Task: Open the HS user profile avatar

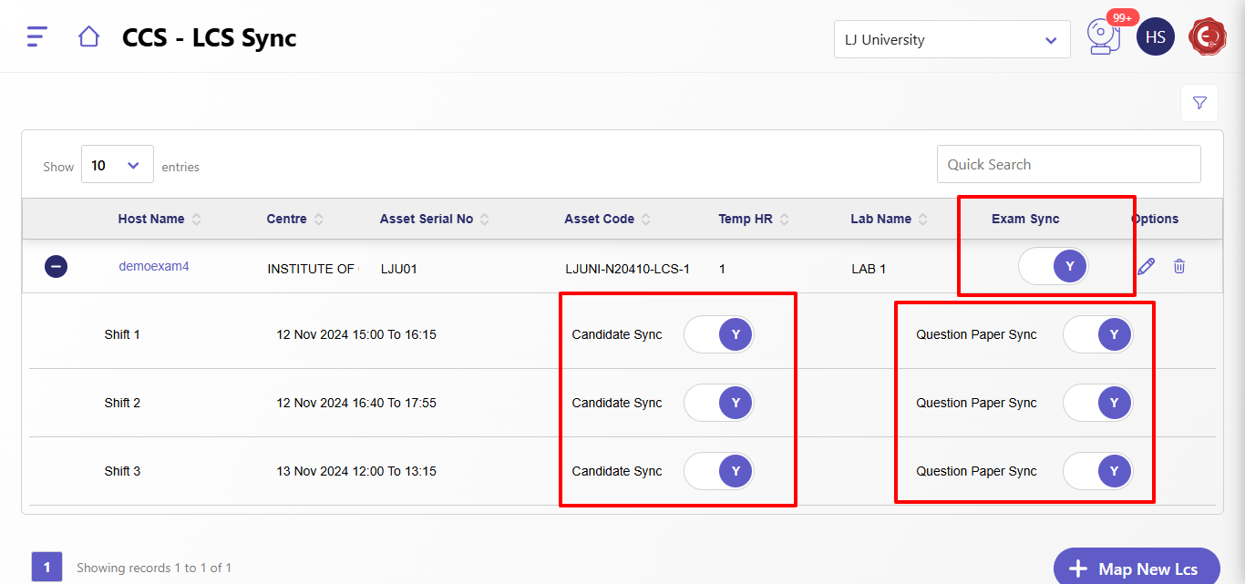Action: 1155,37
